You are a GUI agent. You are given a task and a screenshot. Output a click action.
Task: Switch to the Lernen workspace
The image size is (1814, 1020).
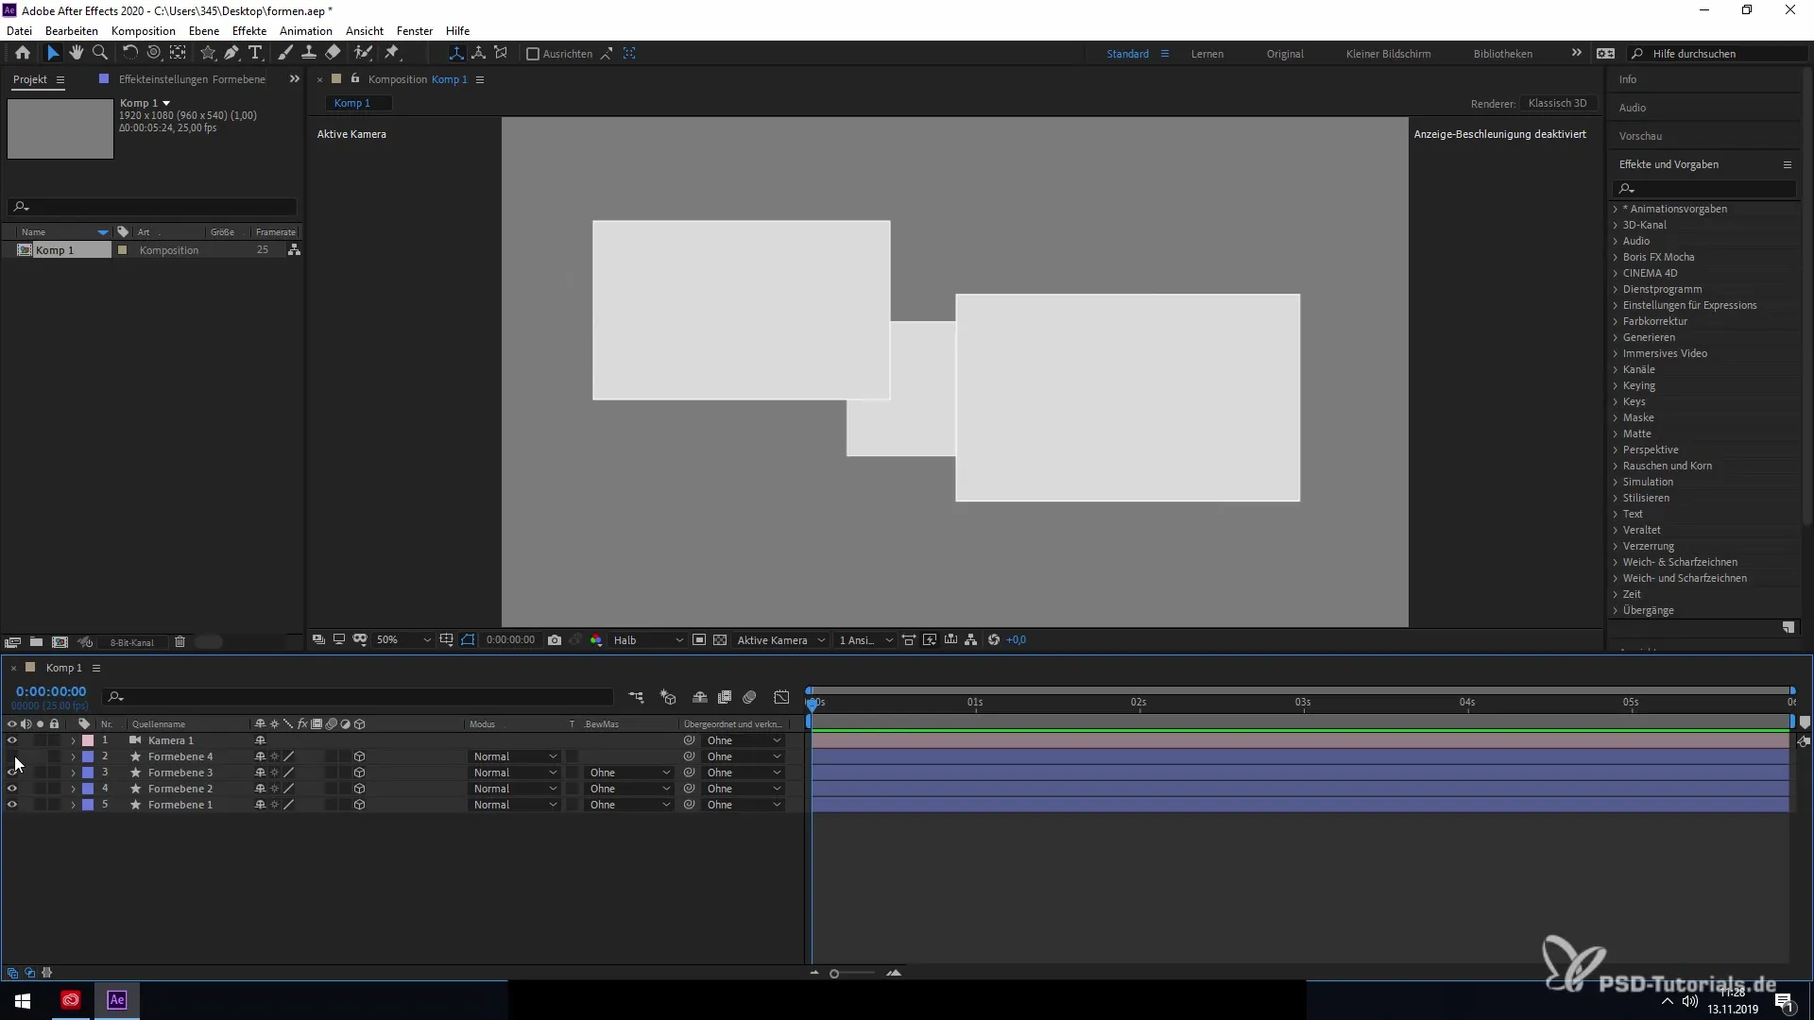pyautogui.click(x=1207, y=54)
